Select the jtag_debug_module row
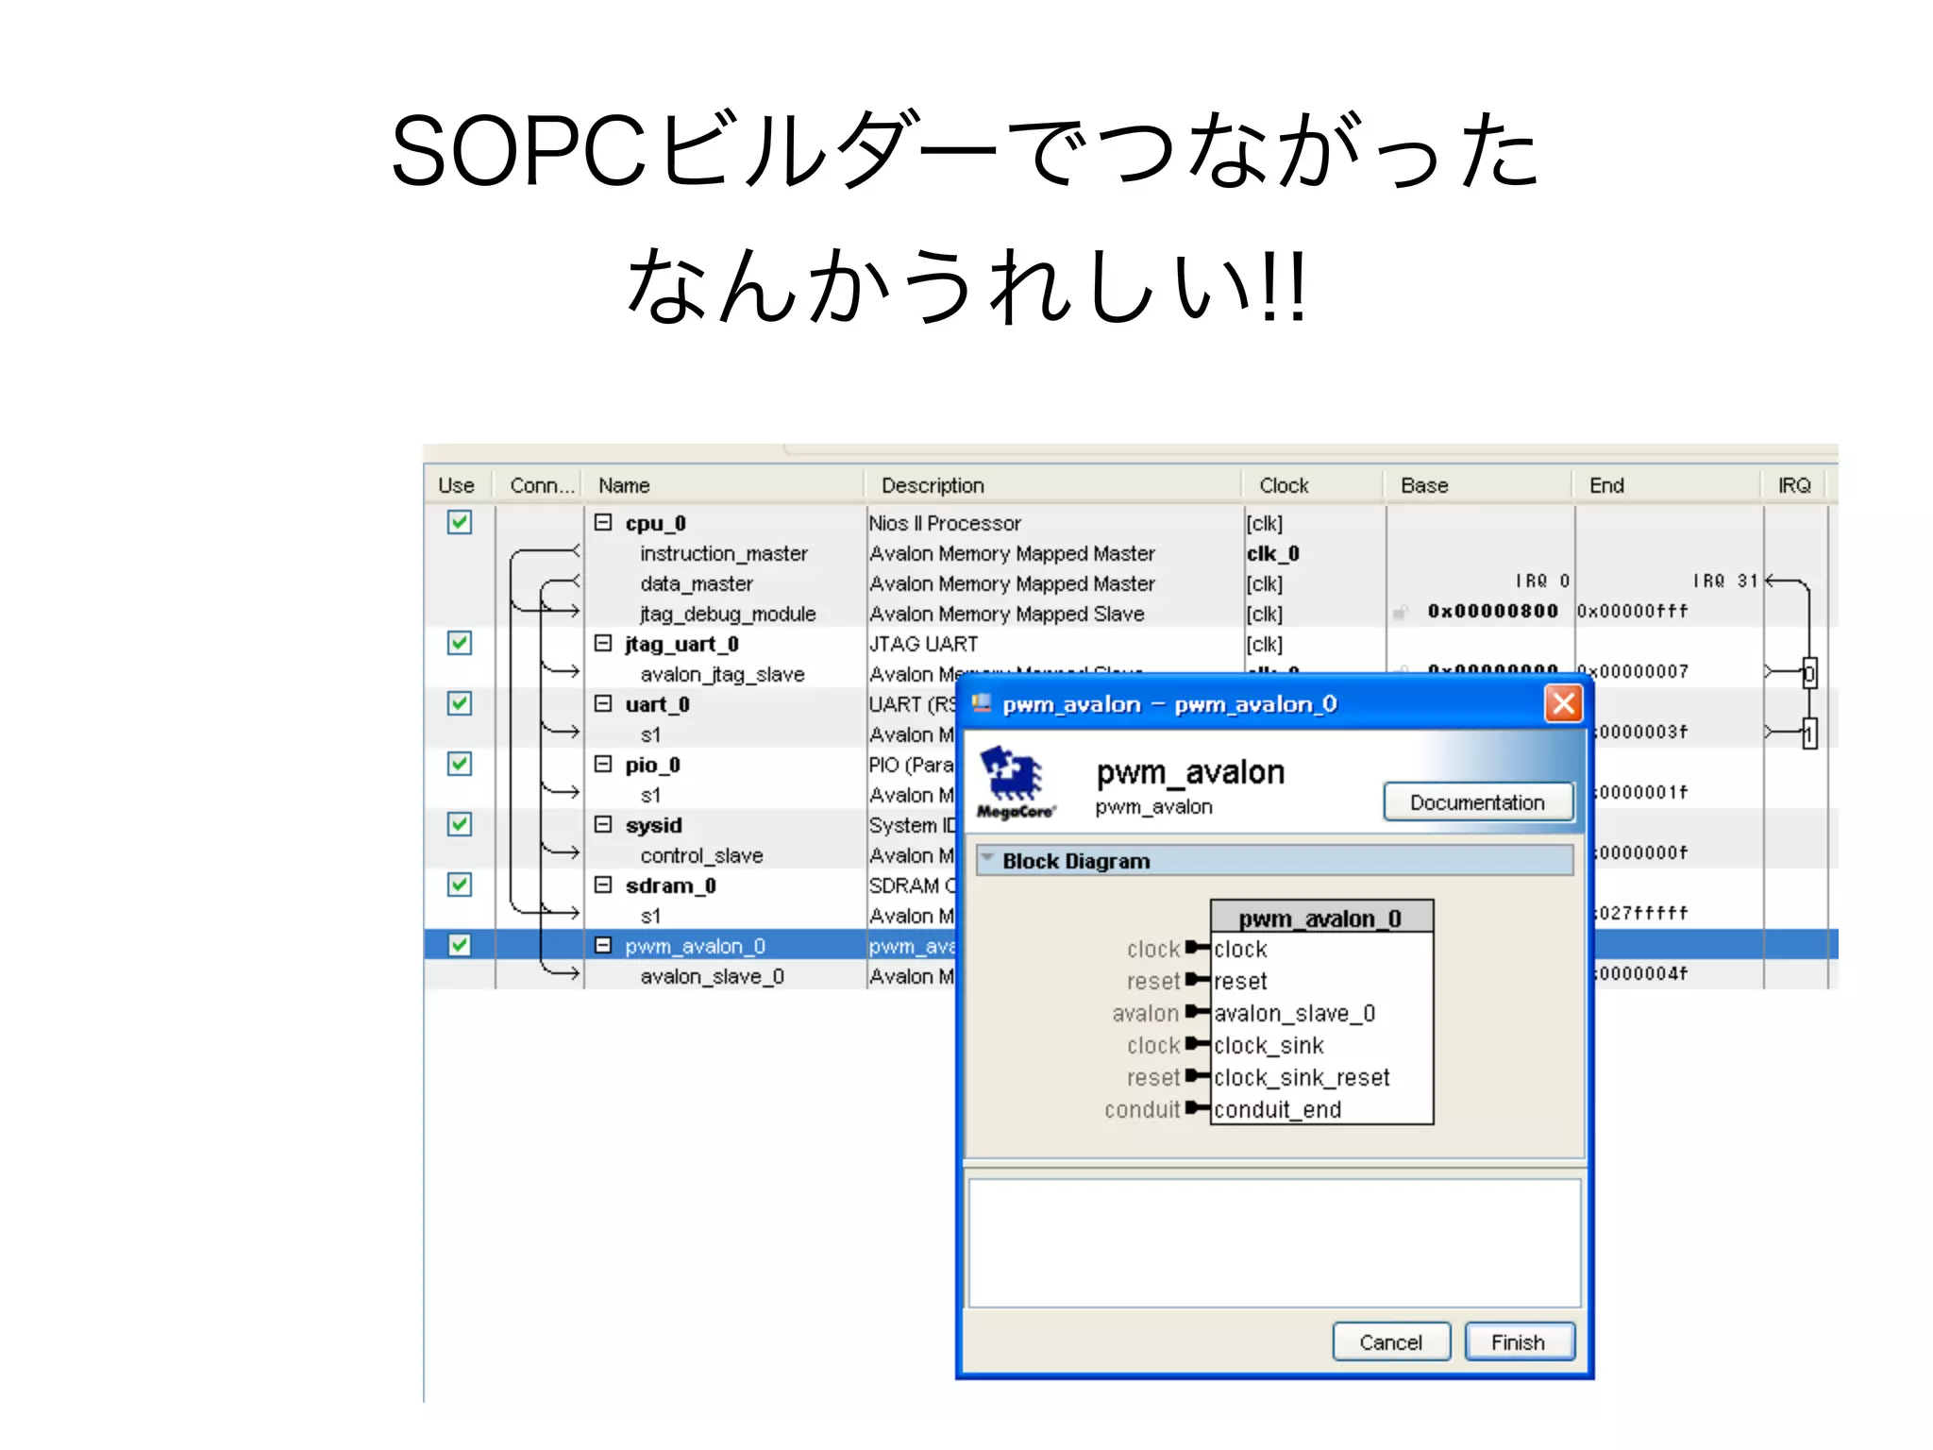 point(728,614)
